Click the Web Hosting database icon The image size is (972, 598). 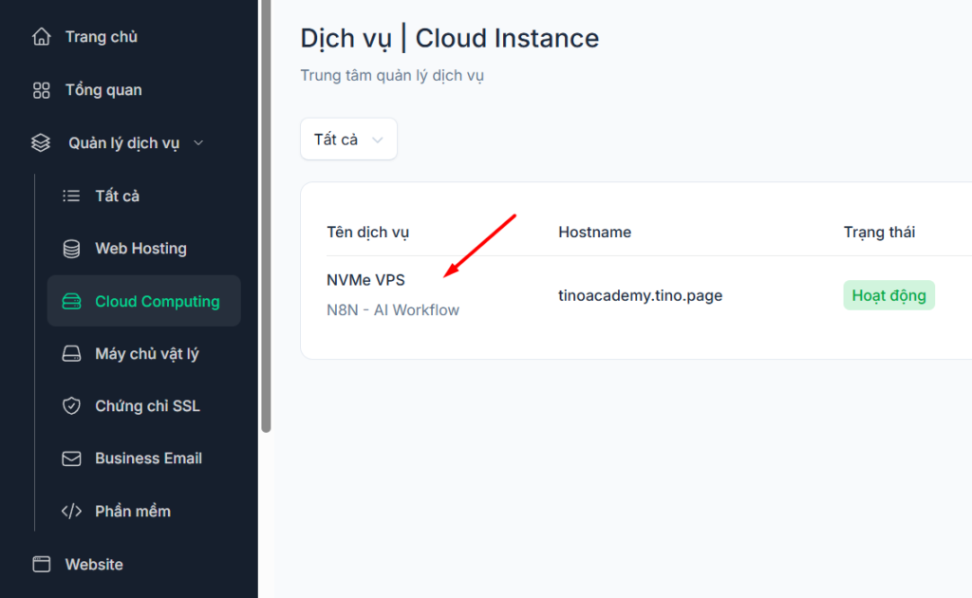71,248
